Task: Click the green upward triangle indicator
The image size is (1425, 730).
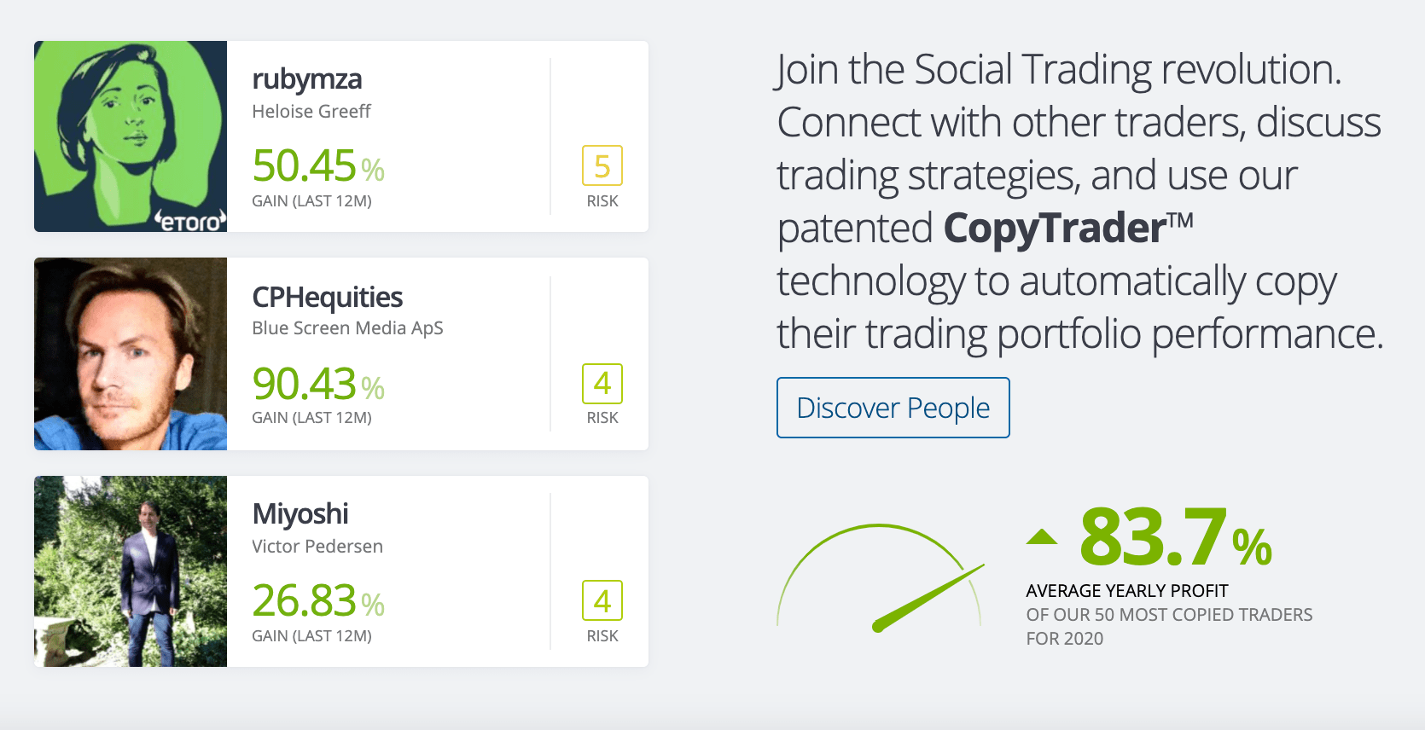Action: pos(1043,537)
